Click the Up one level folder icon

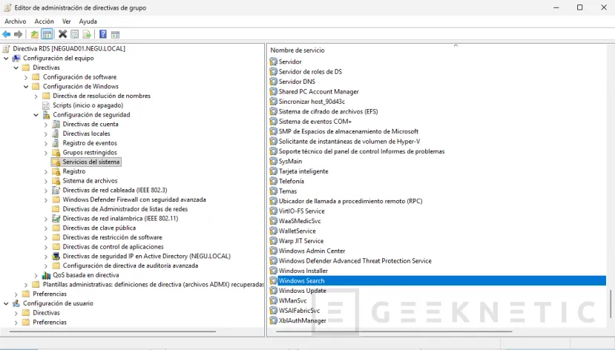(35, 35)
